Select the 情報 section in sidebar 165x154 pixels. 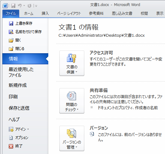coord(25,59)
